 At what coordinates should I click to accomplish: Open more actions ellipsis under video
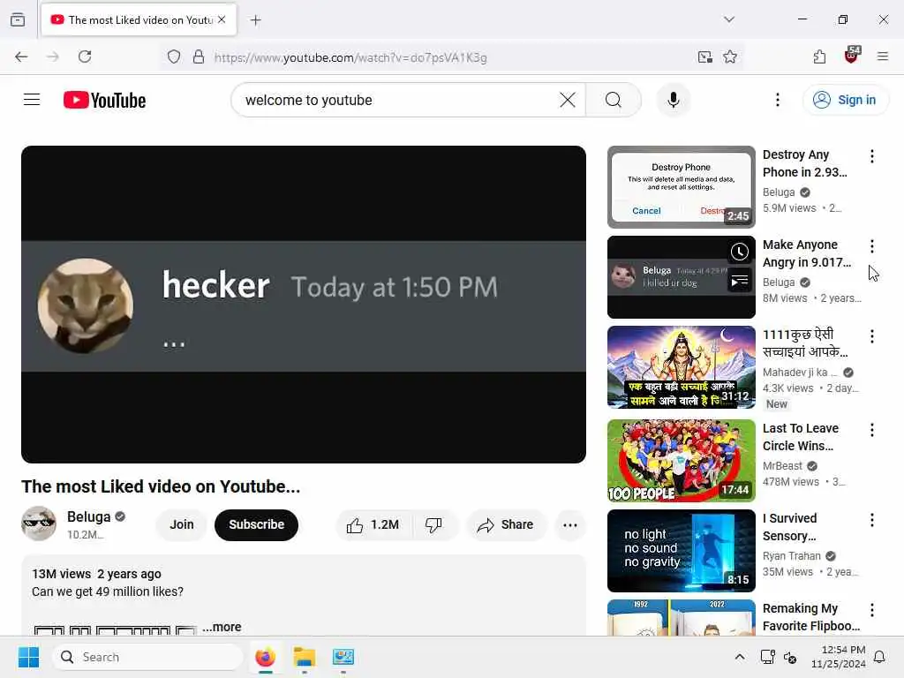pos(569,524)
